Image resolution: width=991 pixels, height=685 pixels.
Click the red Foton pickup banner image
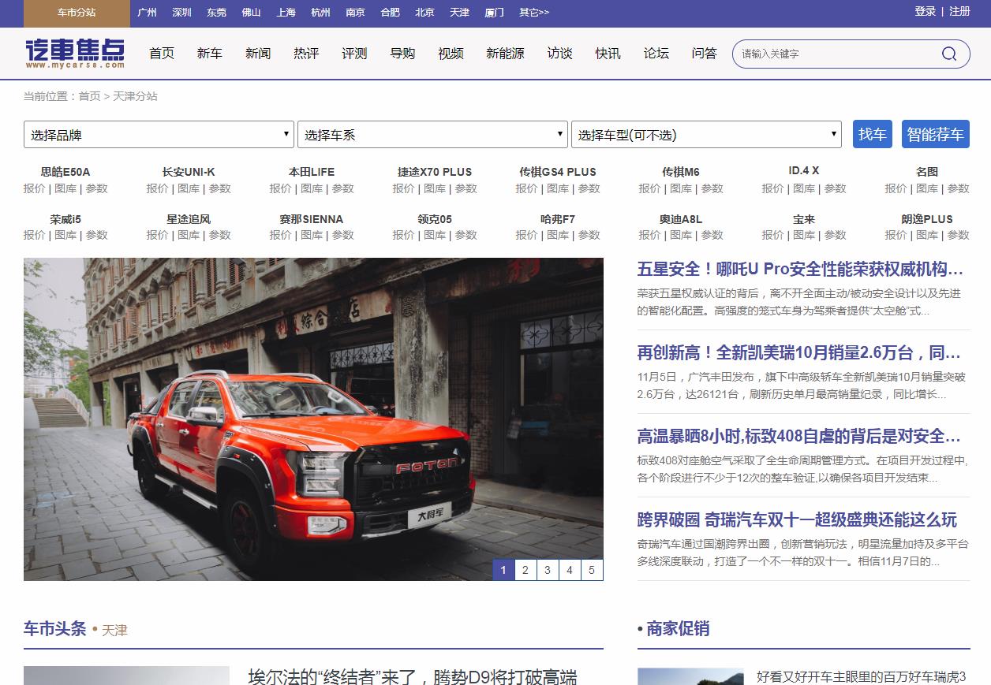313,419
